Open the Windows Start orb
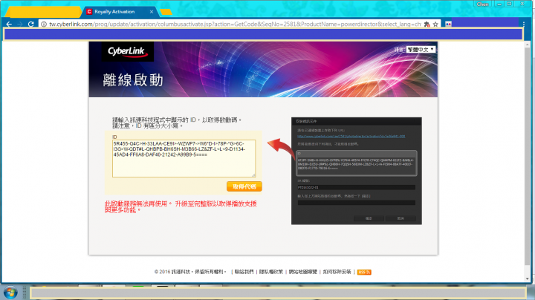The height and width of the screenshot is (300, 535). pyautogui.click(x=10, y=293)
